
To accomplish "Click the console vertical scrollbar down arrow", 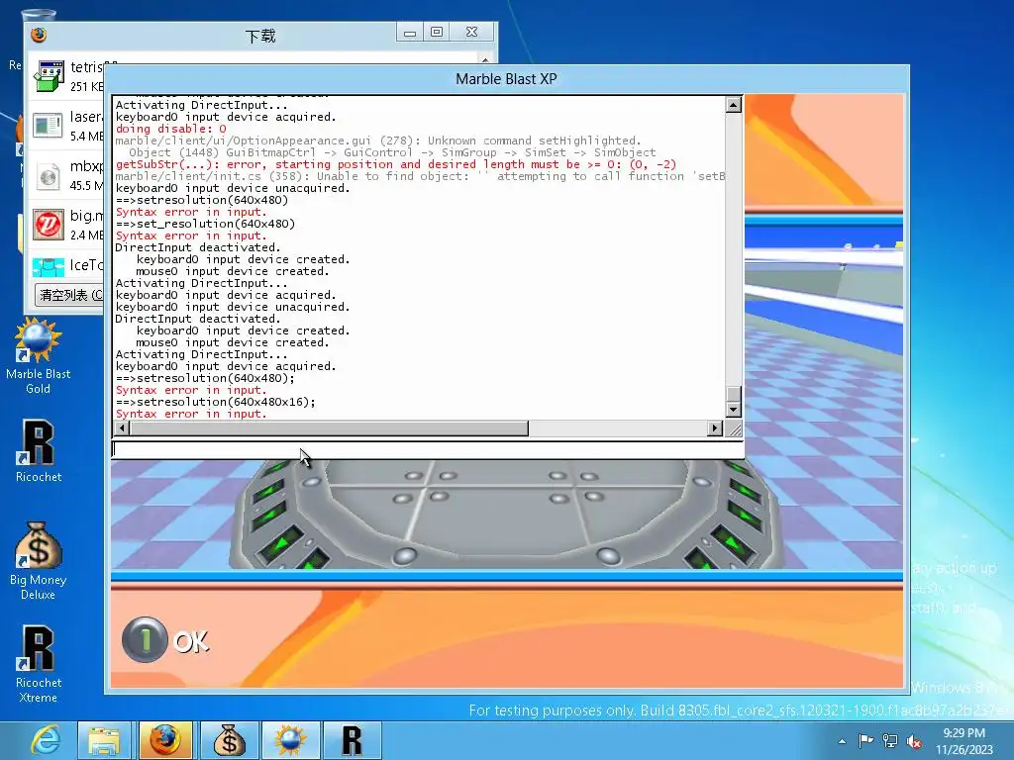I will click(x=734, y=409).
